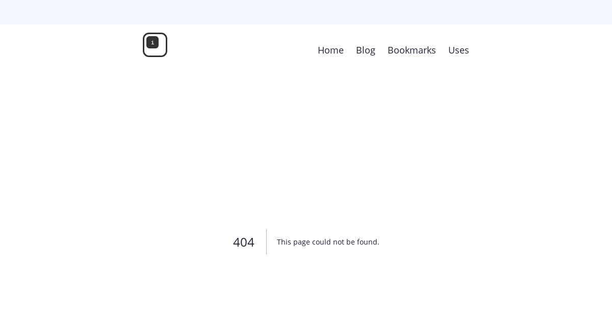Click Uses at the far right of the nav

458,50
